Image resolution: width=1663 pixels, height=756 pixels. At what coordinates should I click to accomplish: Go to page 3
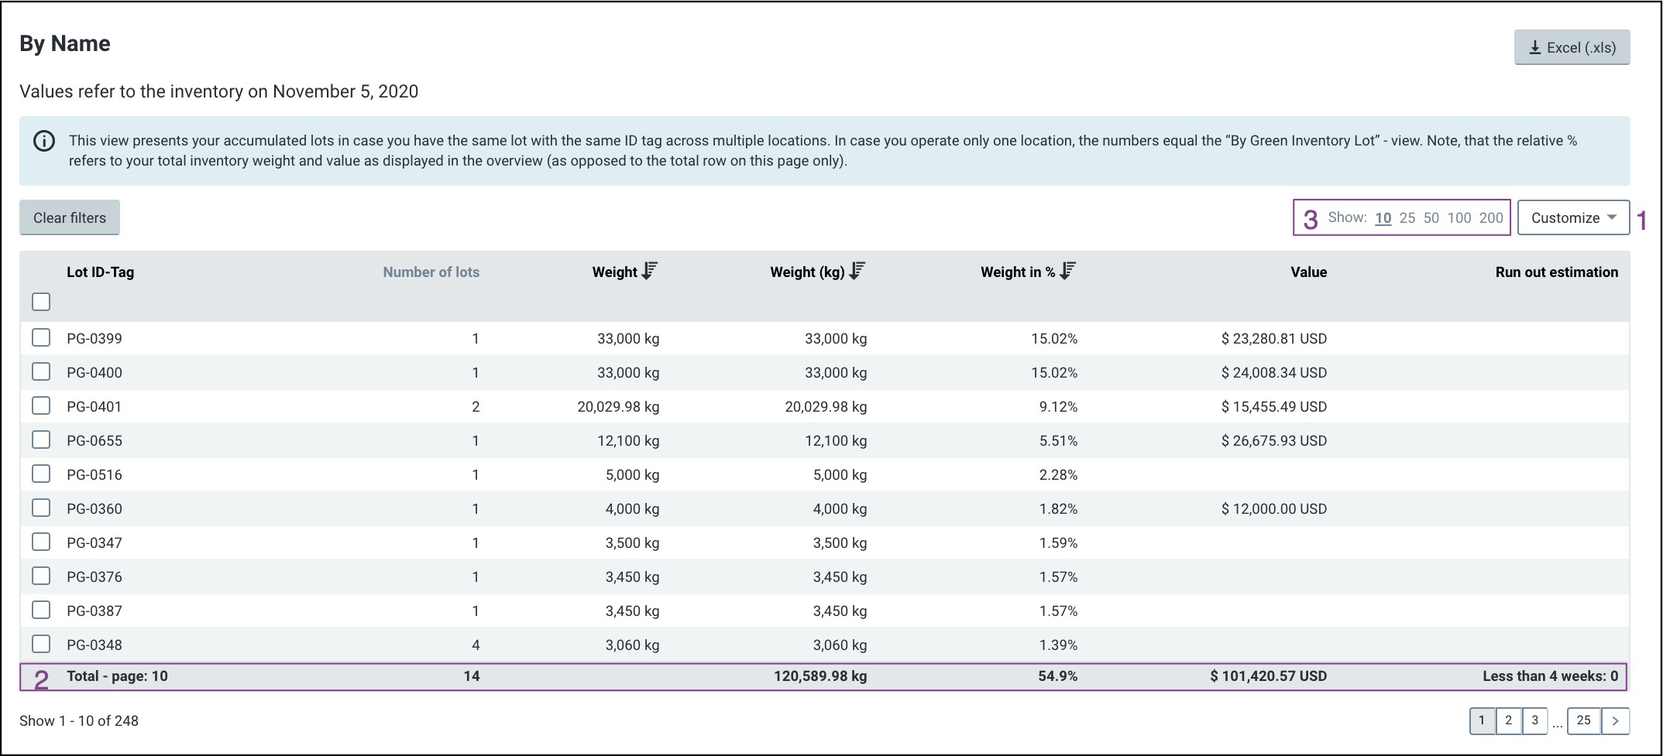[1534, 720]
